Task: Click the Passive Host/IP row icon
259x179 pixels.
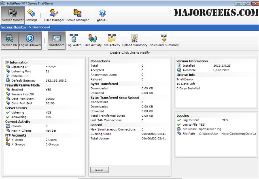Action: (x=8, y=94)
